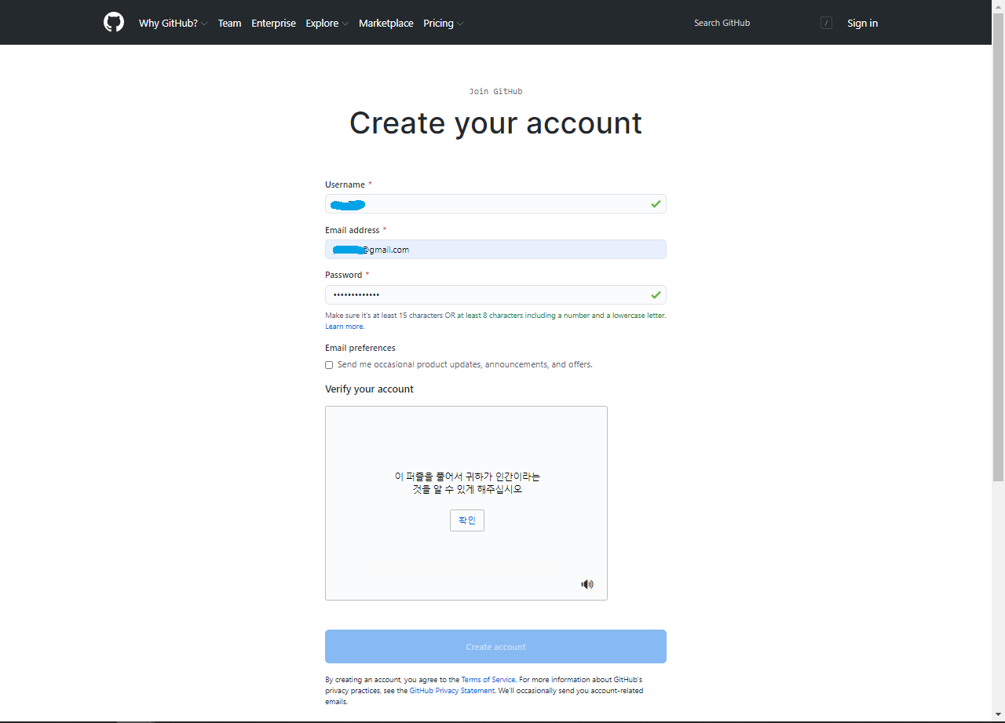This screenshot has height=723, width=1005.
Task: Click the Join GitHub text
Action: (495, 92)
